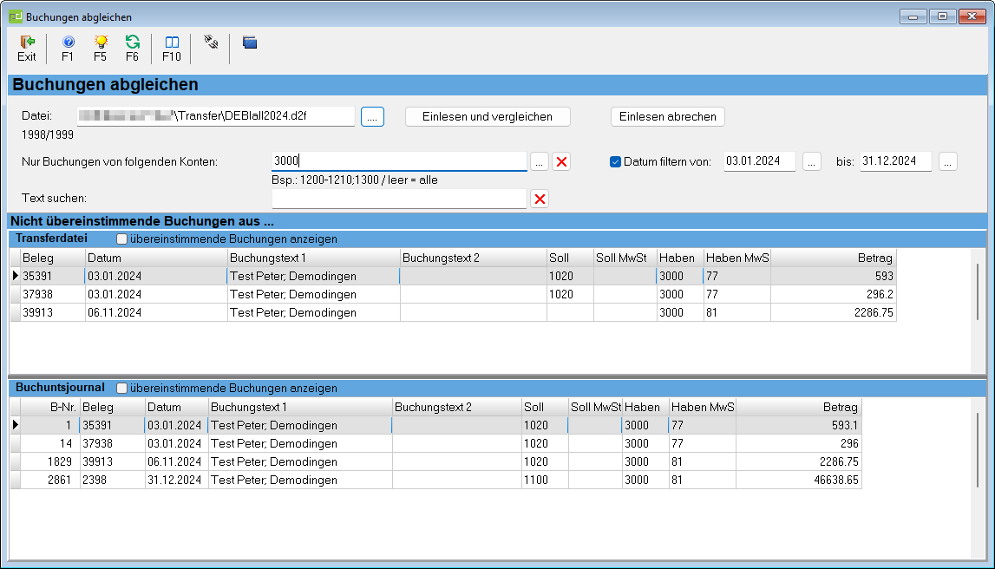Click the plug connection toolbar icon
This screenshot has width=995, height=569.
pyautogui.click(x=210, y=41)
